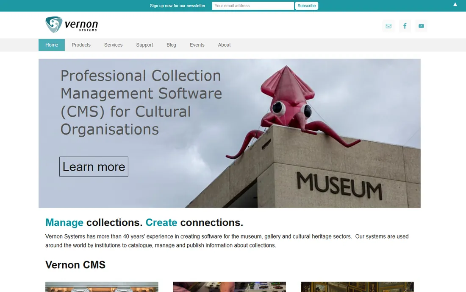The width and height of the screenshot is (466, 292).
Task: Focus the email address input field
Action: click(x=253, y=6)
